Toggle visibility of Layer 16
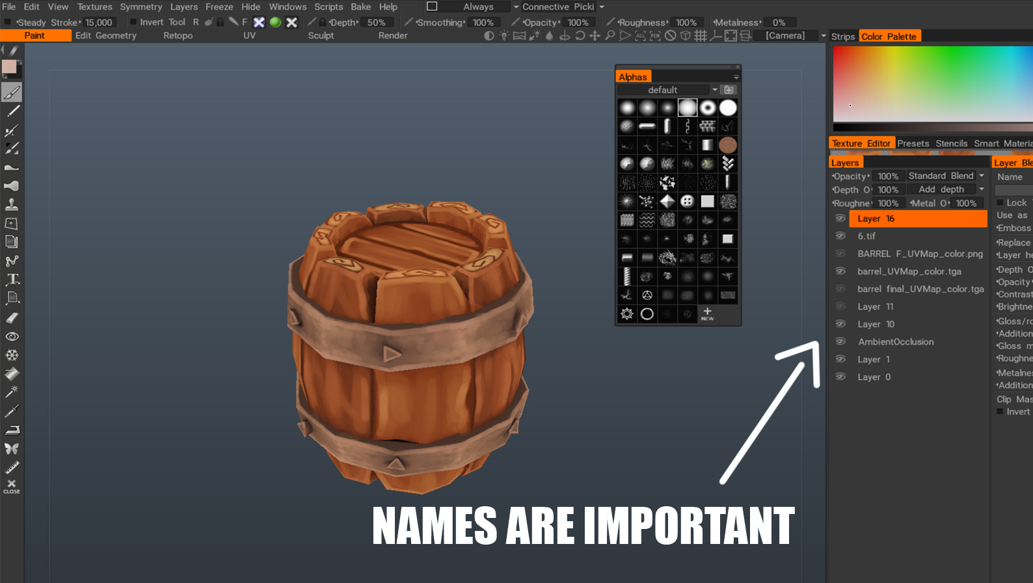Image resolution: width=1033 pixels, height=583 pixels. point(840,219)
